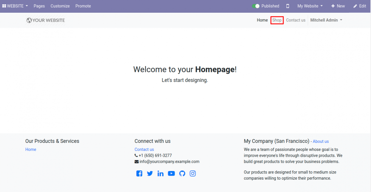Open Facebook social icon in footer

point(139,173)
